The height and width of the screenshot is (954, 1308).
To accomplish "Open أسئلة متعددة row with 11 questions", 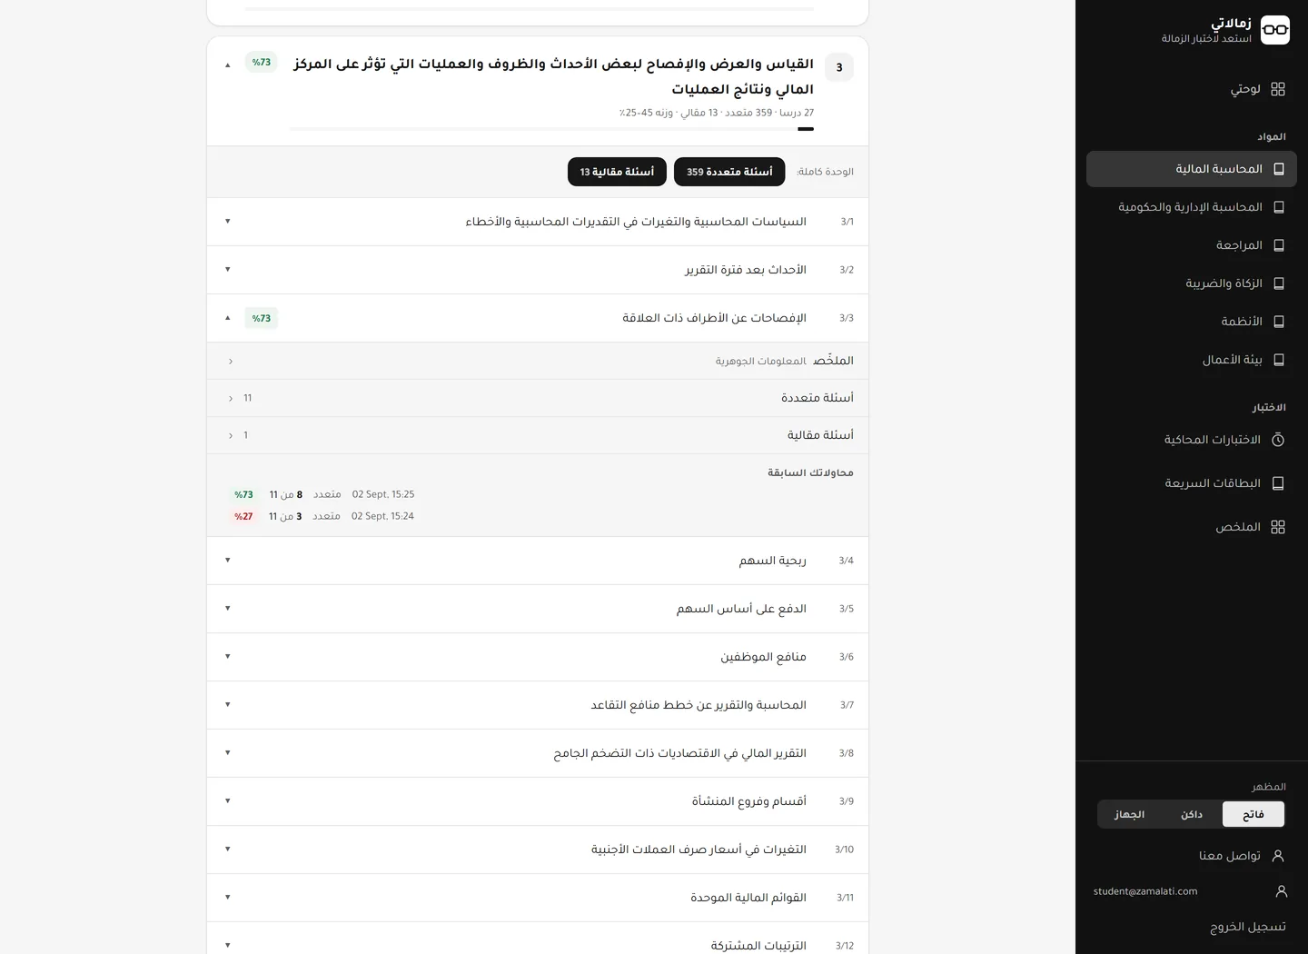I will tap(538, 398).
